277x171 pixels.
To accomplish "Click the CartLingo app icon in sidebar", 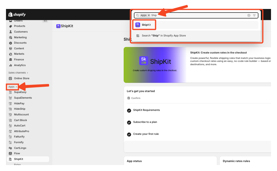I will coord(10,148).
